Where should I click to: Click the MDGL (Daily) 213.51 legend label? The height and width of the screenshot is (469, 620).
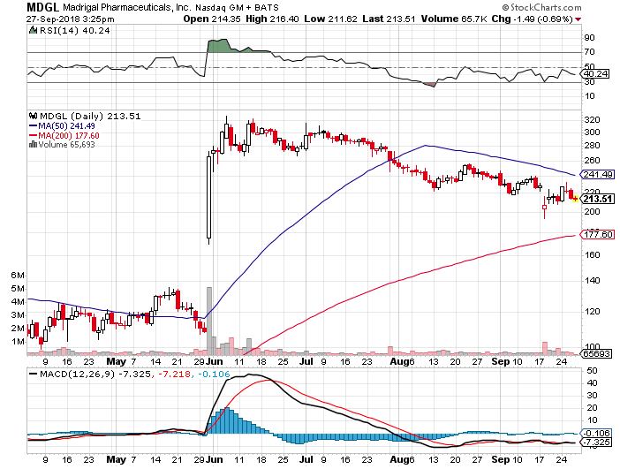pyautogui.click(x=90, y=116)
